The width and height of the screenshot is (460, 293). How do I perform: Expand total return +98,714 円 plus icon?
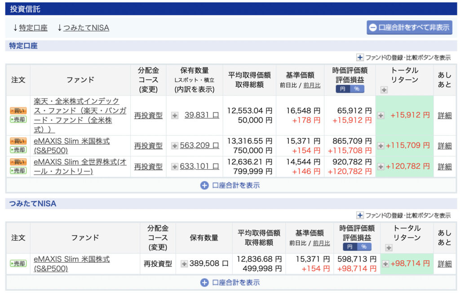click(385, 264)
